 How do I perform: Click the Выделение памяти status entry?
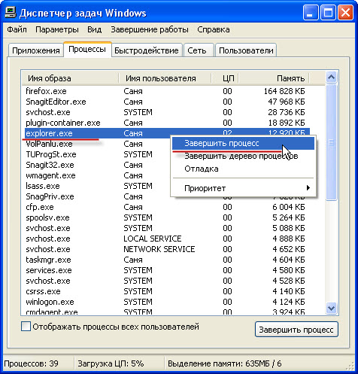click(x=225, y=363)
